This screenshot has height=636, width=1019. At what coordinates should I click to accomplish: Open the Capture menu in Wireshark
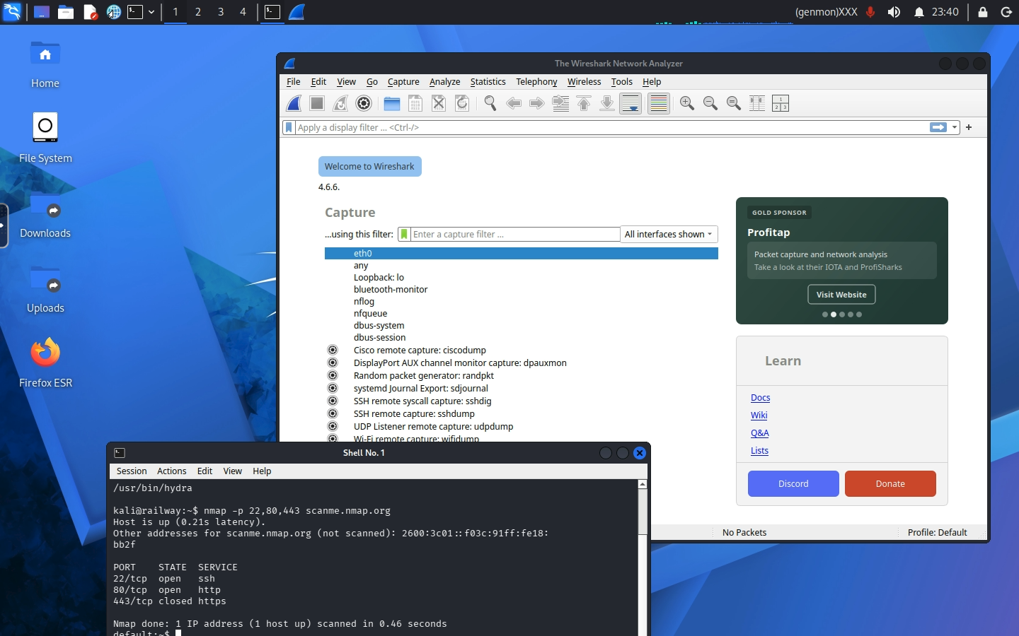(403, 82)
